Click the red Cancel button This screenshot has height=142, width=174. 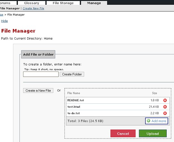tap(123, 133)
